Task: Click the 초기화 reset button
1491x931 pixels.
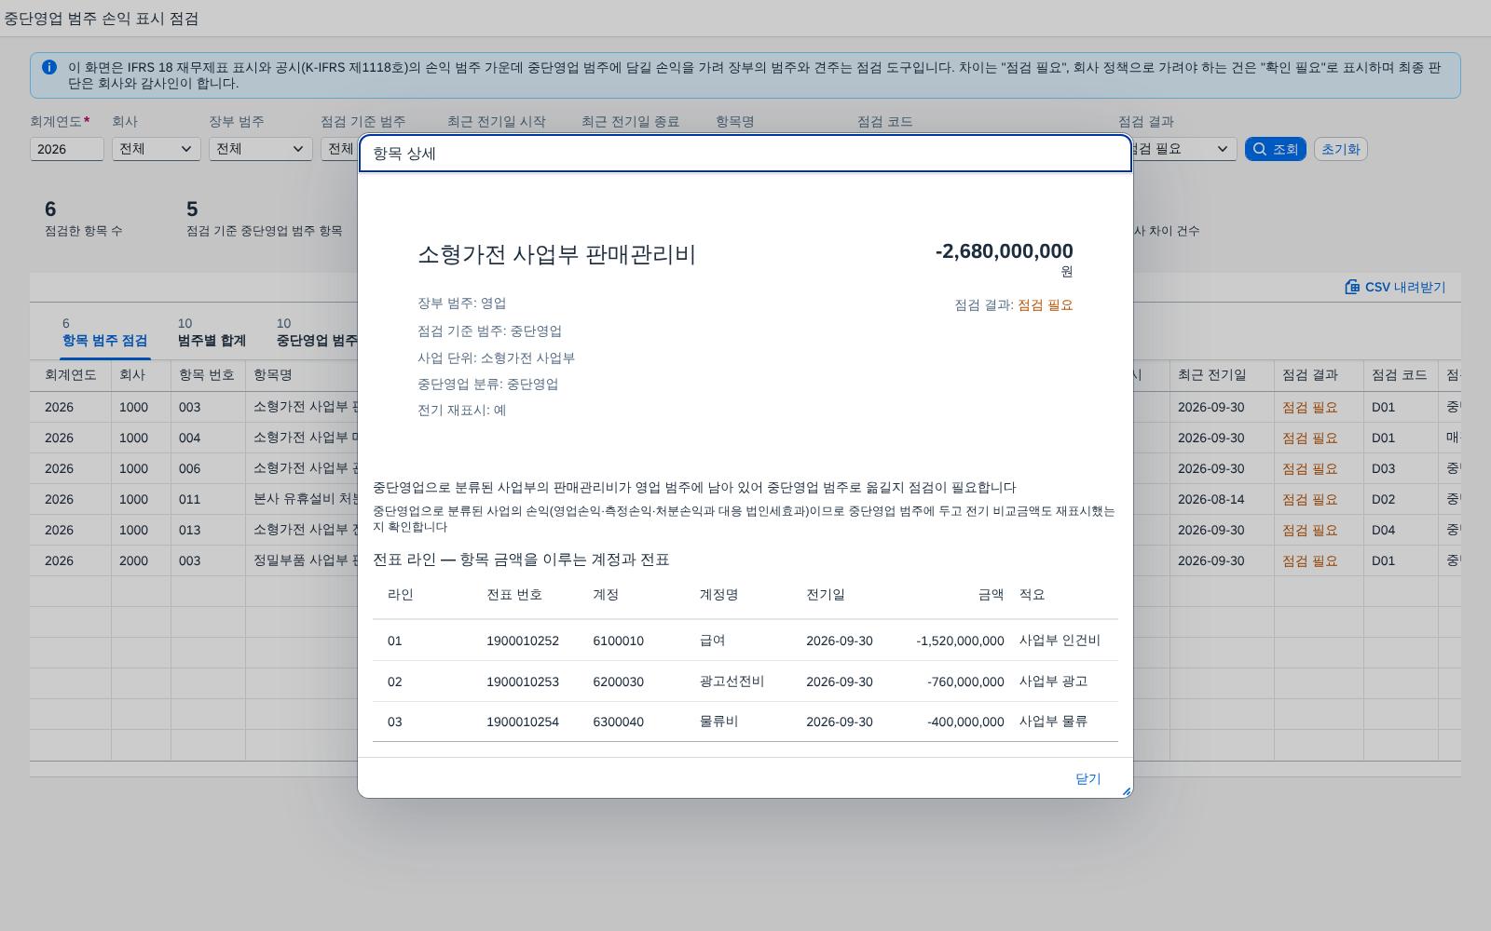Action: [x=1340, y=149]
